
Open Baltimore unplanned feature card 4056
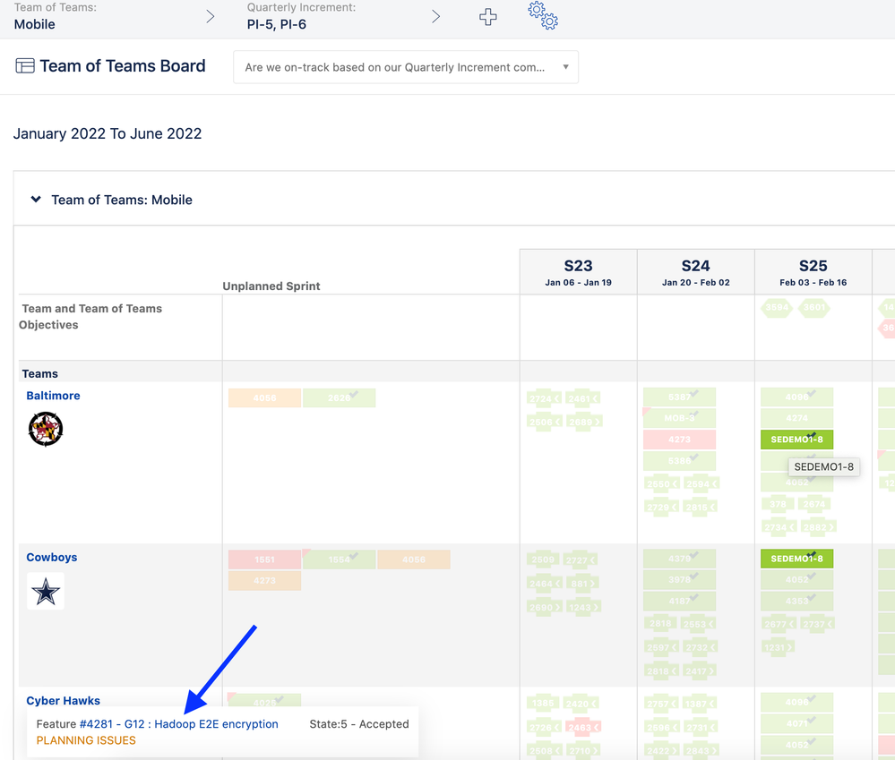(x=265, y=398)
